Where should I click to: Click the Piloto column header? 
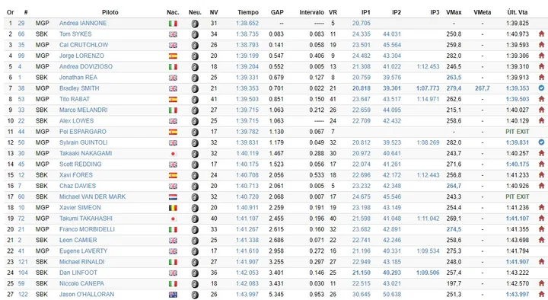[110, 12]
